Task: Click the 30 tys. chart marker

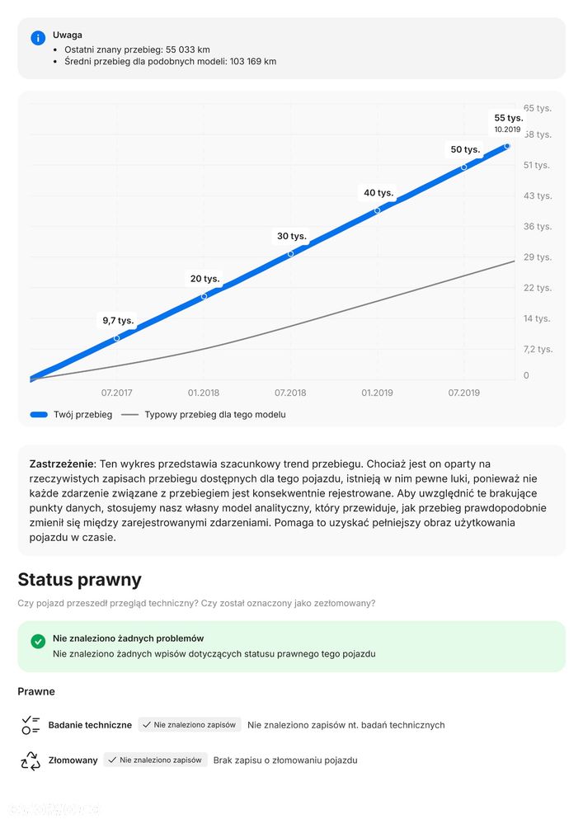Action: 290,253
